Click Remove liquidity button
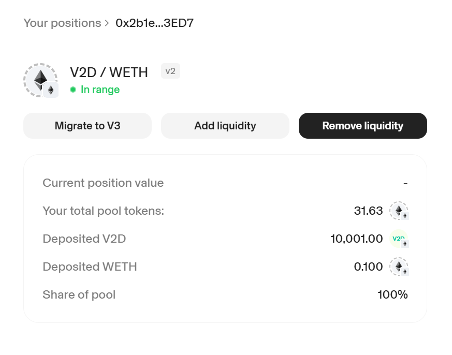 coord(362,126)
